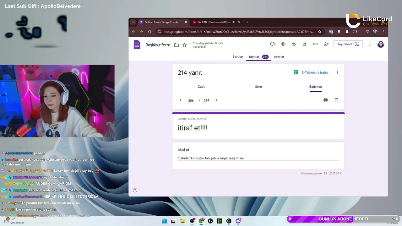Preview the form with the eye icon

point(283,44)
